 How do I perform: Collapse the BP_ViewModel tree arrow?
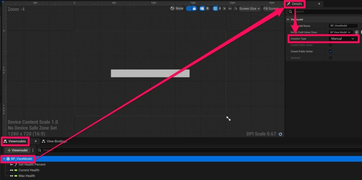tap(4, 159)
